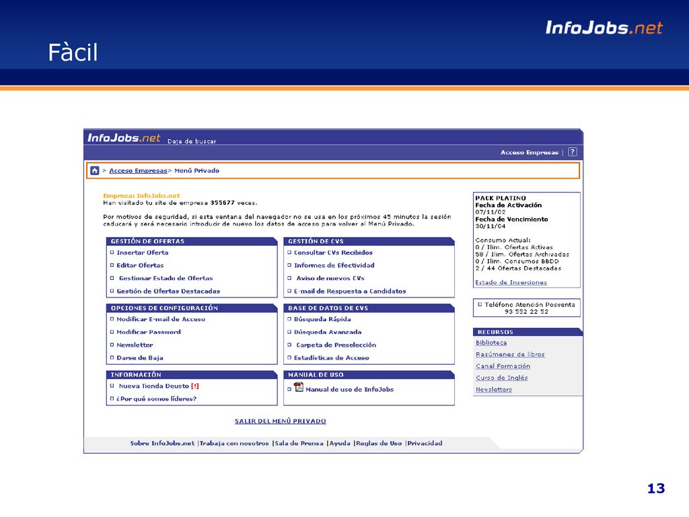
Task: Go to Canal Formación
Action: [503, 366]
